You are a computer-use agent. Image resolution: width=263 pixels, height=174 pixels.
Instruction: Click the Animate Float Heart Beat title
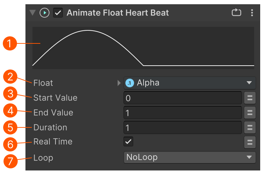118,13
